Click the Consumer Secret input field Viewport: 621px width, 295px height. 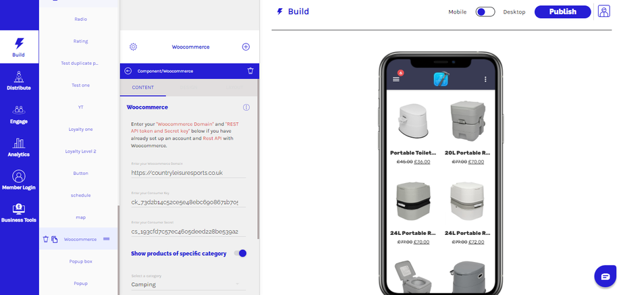coord(188,232)
